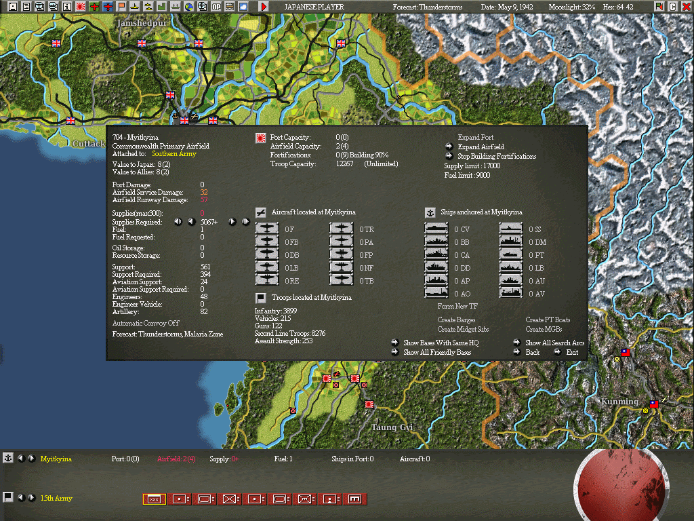Click the Japanese base near Taung Gyi
Image resolution: width=694 pixels, height=521 pixels.
369,404
